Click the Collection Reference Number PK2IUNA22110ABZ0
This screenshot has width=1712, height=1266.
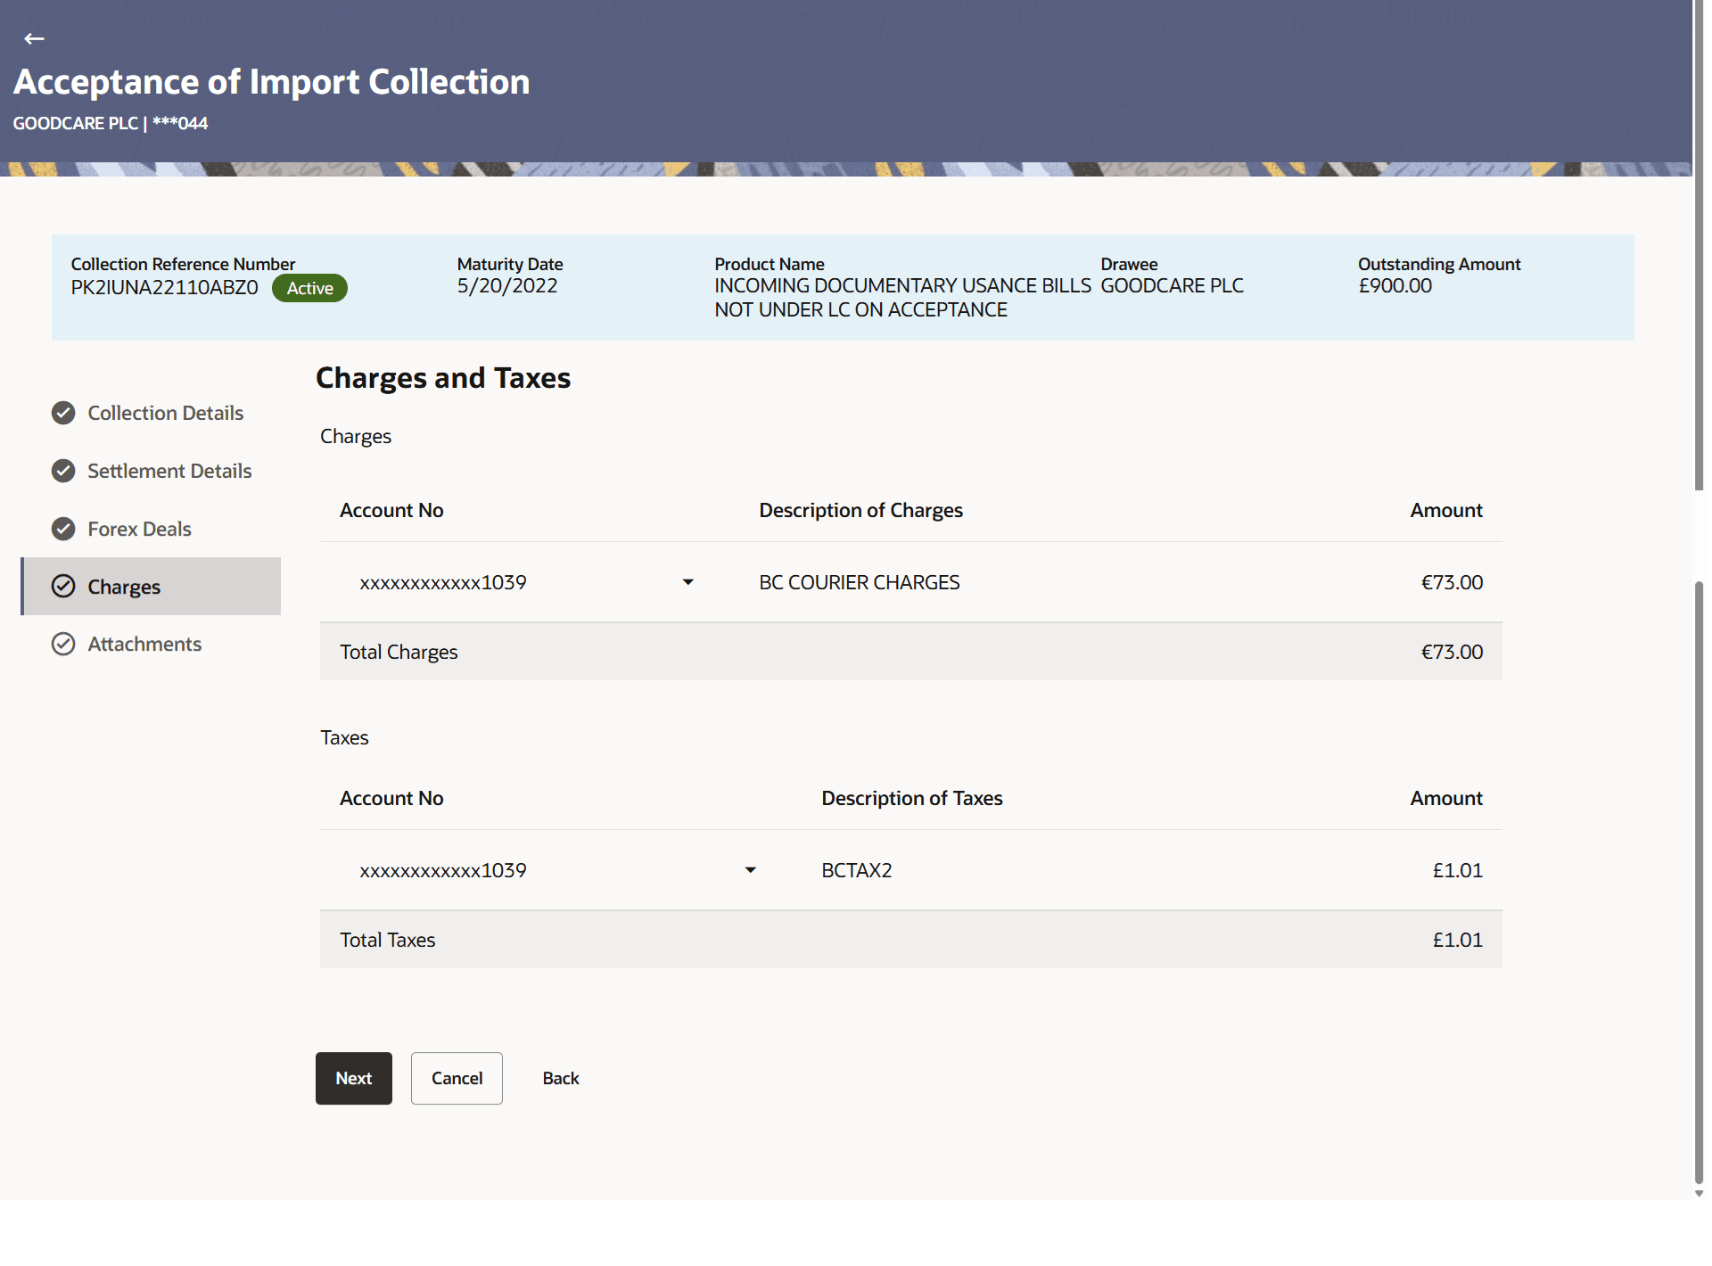(164, 287)
